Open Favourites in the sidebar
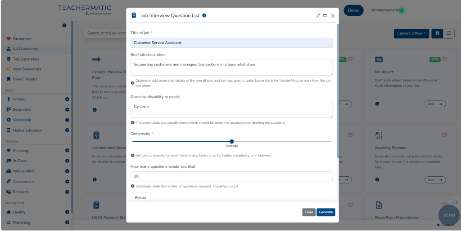The height and width of the screenshot is (231, 461). [22, 39]
